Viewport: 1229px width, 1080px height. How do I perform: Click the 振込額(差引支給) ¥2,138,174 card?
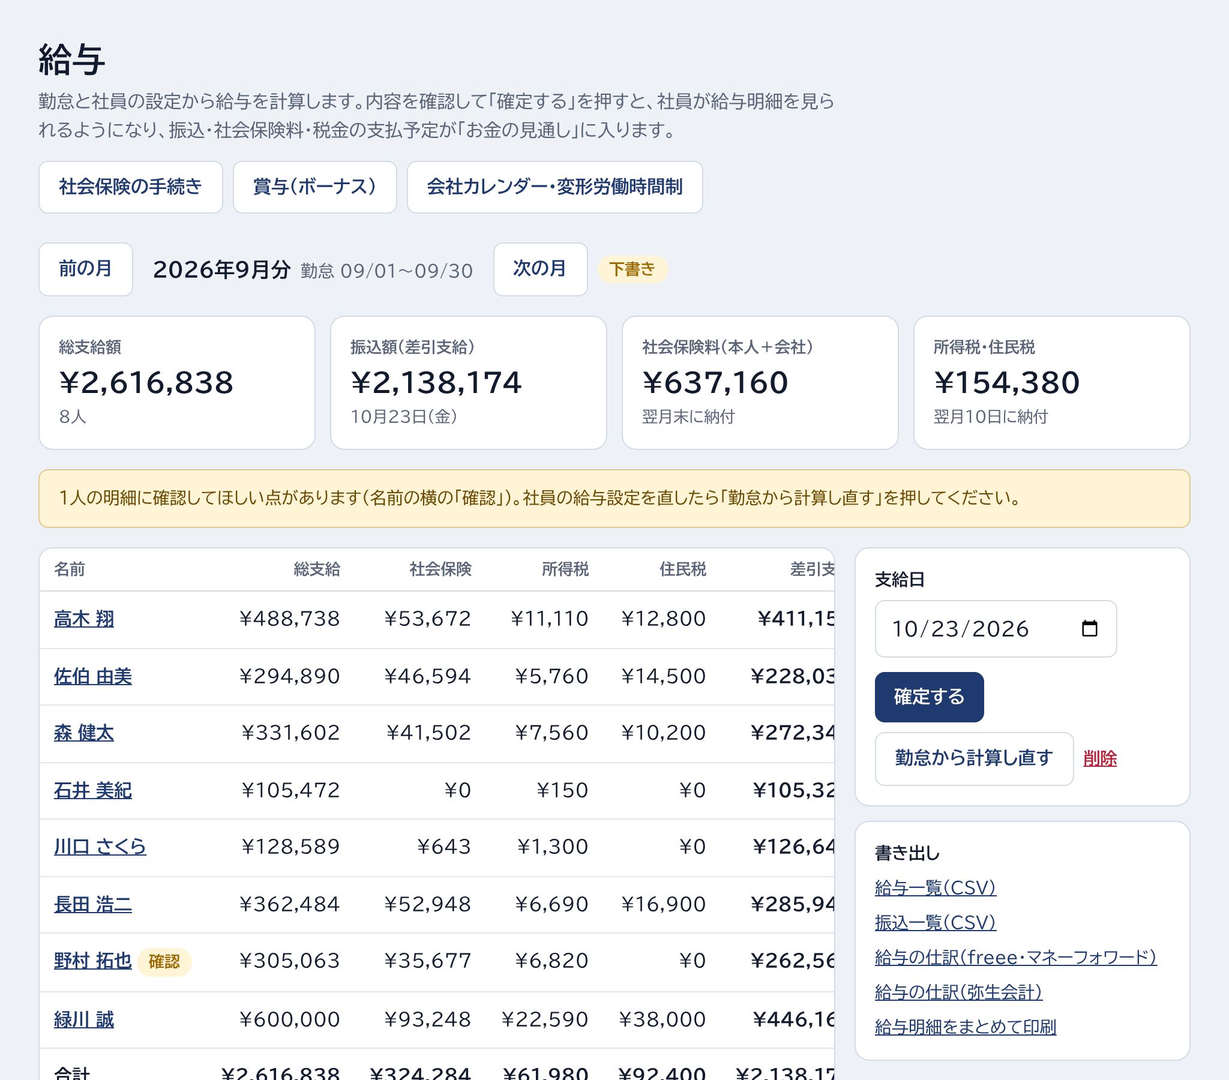point(469,382)
